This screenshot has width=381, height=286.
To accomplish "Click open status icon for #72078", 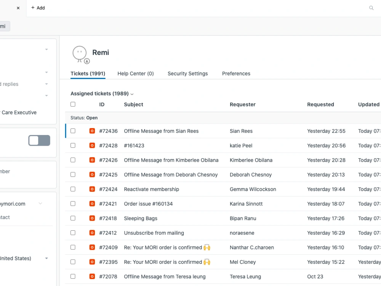I will tap(92, 276).
